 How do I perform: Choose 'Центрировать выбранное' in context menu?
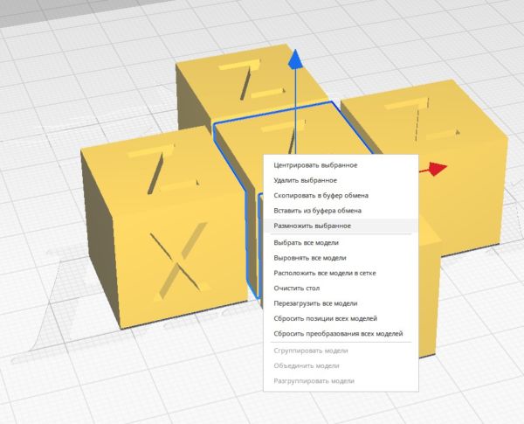pyautogui.click(x=315, y=163)
